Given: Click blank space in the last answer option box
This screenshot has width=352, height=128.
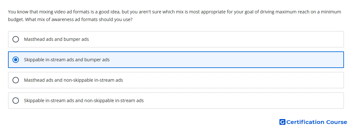Looking at the screenshot, I should 243,101.
